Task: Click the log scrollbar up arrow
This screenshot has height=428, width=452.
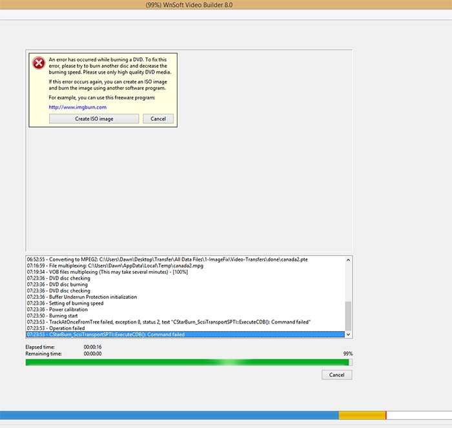Action: (x=348, y=260)
